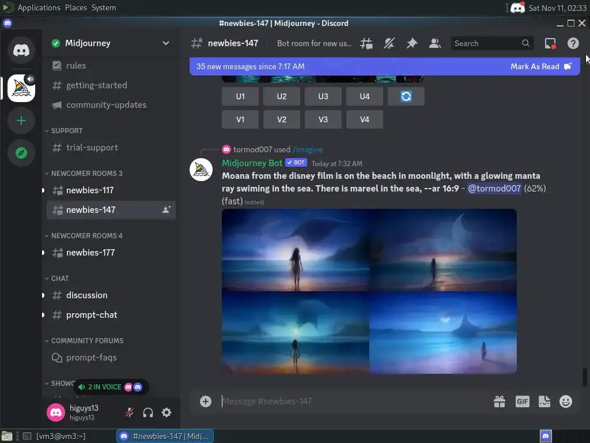The height and width of the screenshot is (443, 590).
Task: Toggle the member list icon
Action: point(434,43)
